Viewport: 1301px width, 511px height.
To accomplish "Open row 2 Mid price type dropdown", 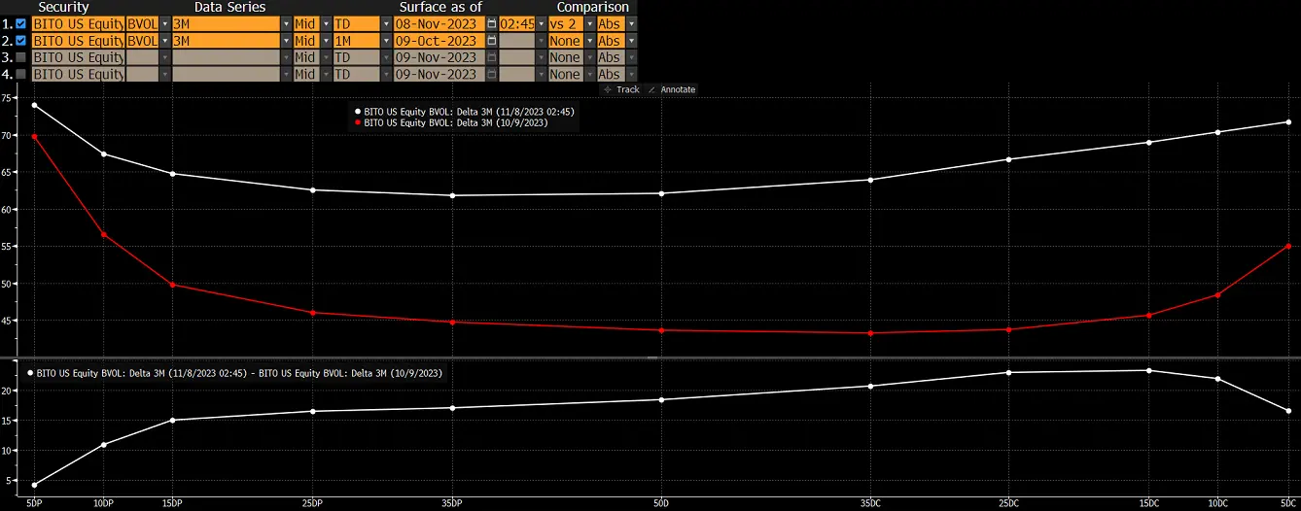I will point(326,40).
